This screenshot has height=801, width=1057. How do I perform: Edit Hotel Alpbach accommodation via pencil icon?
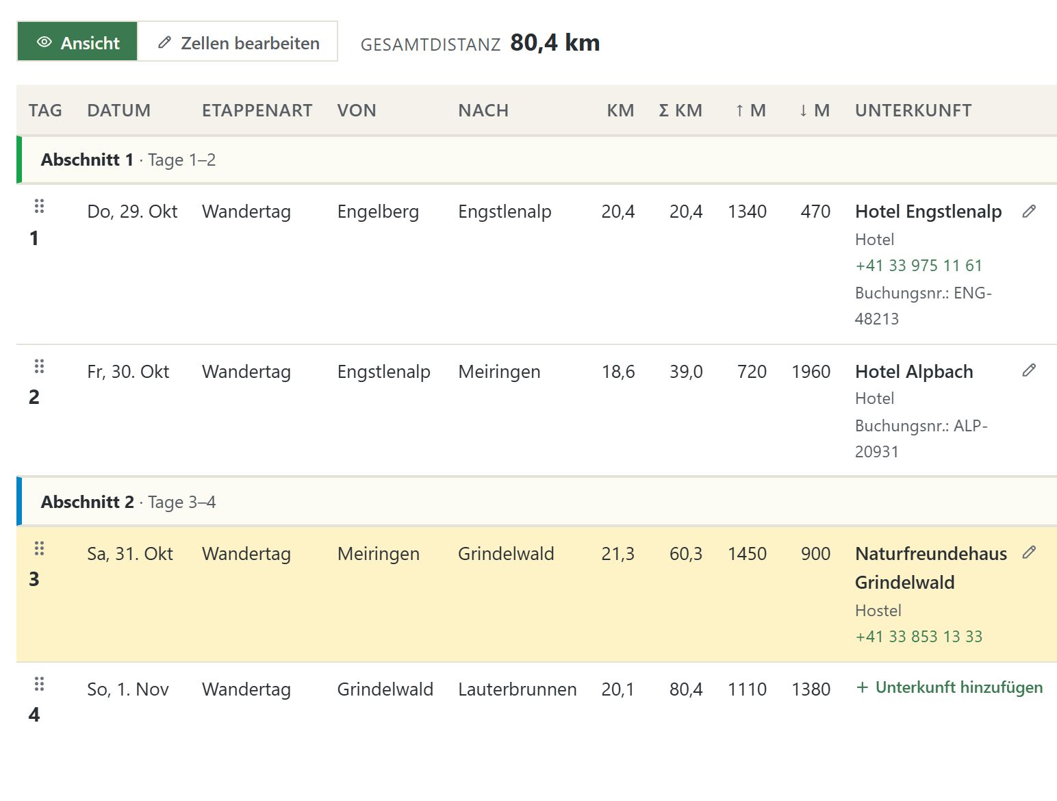[1029, 370]
